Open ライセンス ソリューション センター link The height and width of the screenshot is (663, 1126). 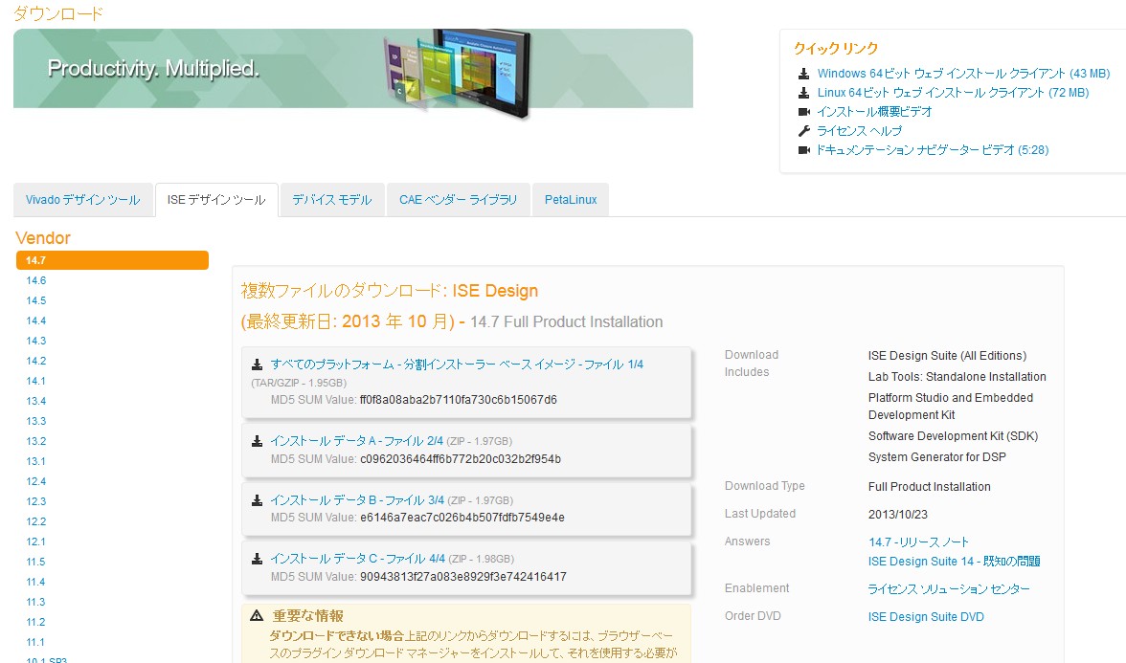[x=949, y=589]
